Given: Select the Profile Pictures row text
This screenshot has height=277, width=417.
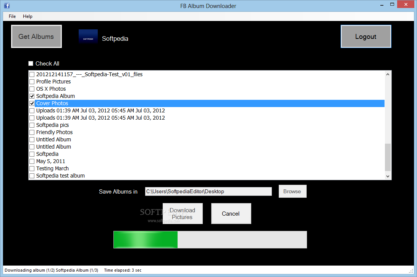Looking at the screenshot, I should (x=53, y=82).
